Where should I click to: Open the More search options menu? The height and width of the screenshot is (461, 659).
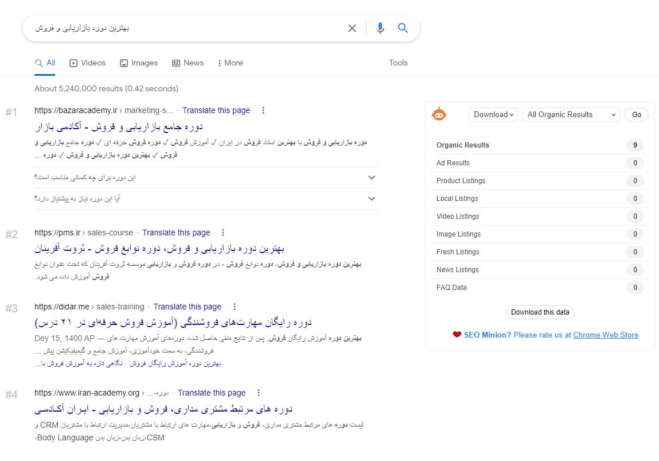click(230, 63)
